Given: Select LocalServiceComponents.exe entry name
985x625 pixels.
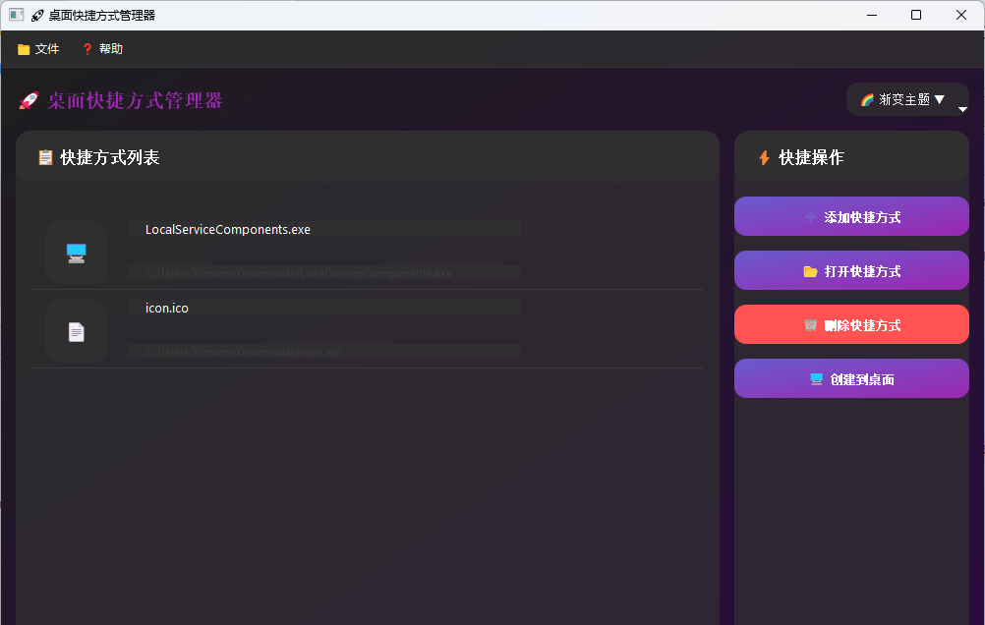Looking at the screenshot, I should [x=228, y=229].
